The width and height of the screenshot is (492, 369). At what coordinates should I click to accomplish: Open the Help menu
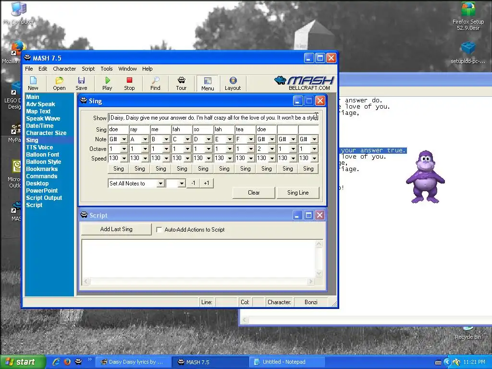(147, 69)
